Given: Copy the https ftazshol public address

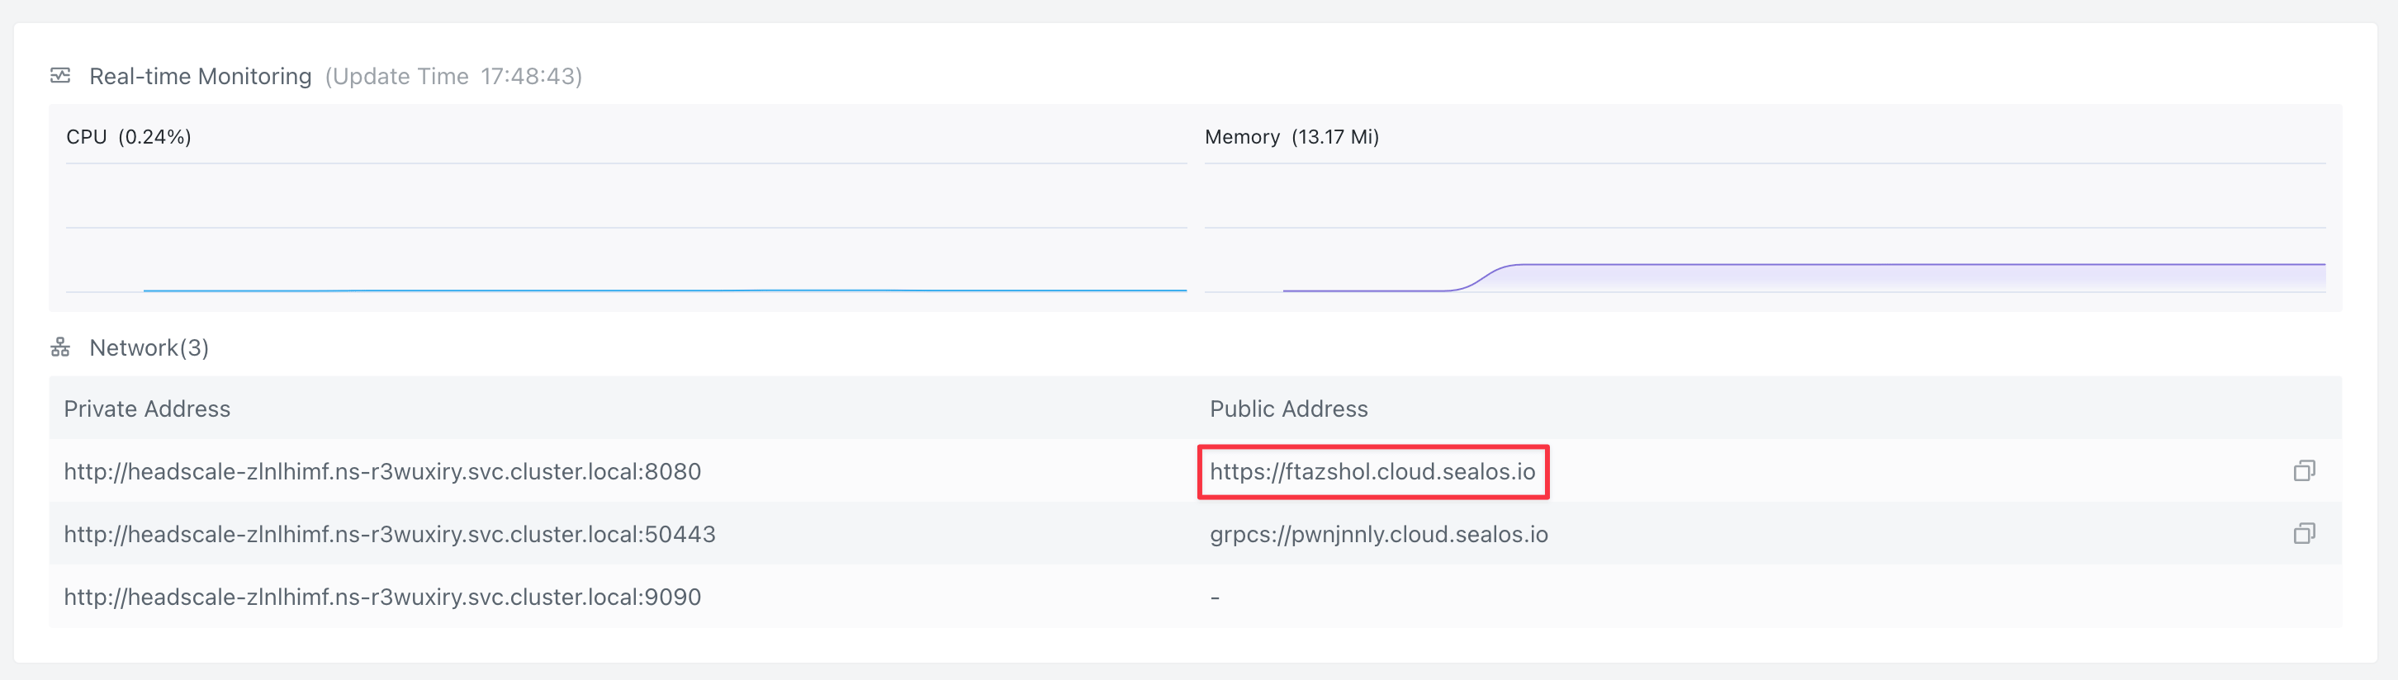Looking at the screenshot, I should [2303, 472].
